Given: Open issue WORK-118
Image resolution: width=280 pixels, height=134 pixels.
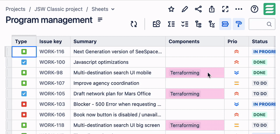Looking at the screenshot, I should 52,125.
